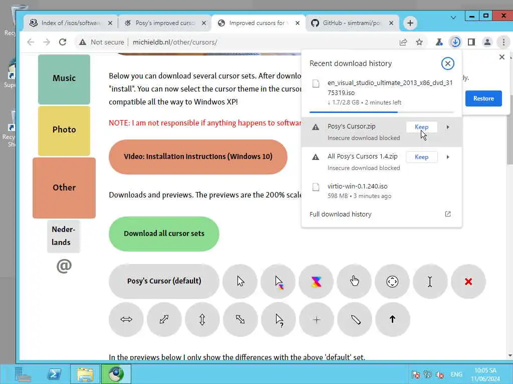Click the browser Forward arrow
This screenshot has width=513, height=384.
47,42
